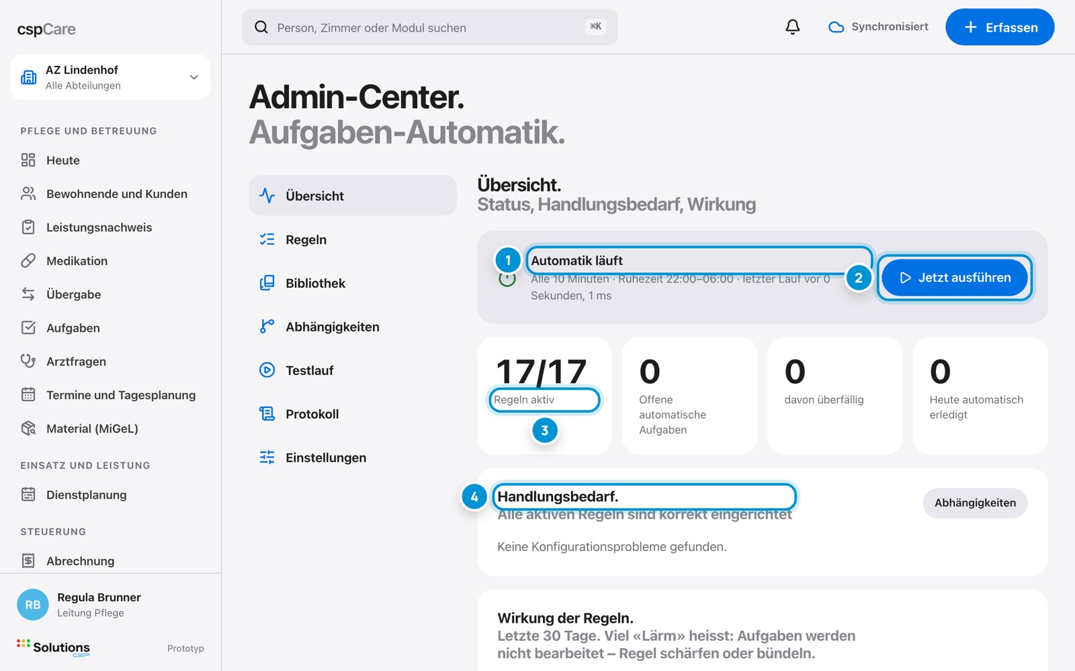
Task: Click the Termine und Tagesplanung calendar icon
Action: click(28, 395)
